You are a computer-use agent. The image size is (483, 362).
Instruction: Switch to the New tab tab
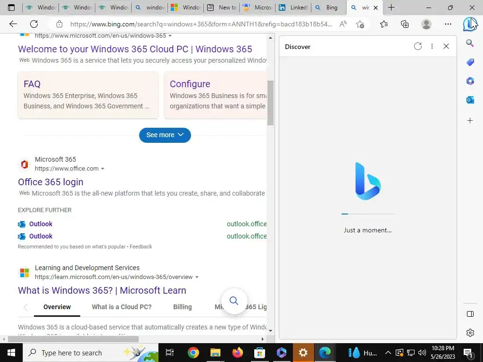click(221, 8)
